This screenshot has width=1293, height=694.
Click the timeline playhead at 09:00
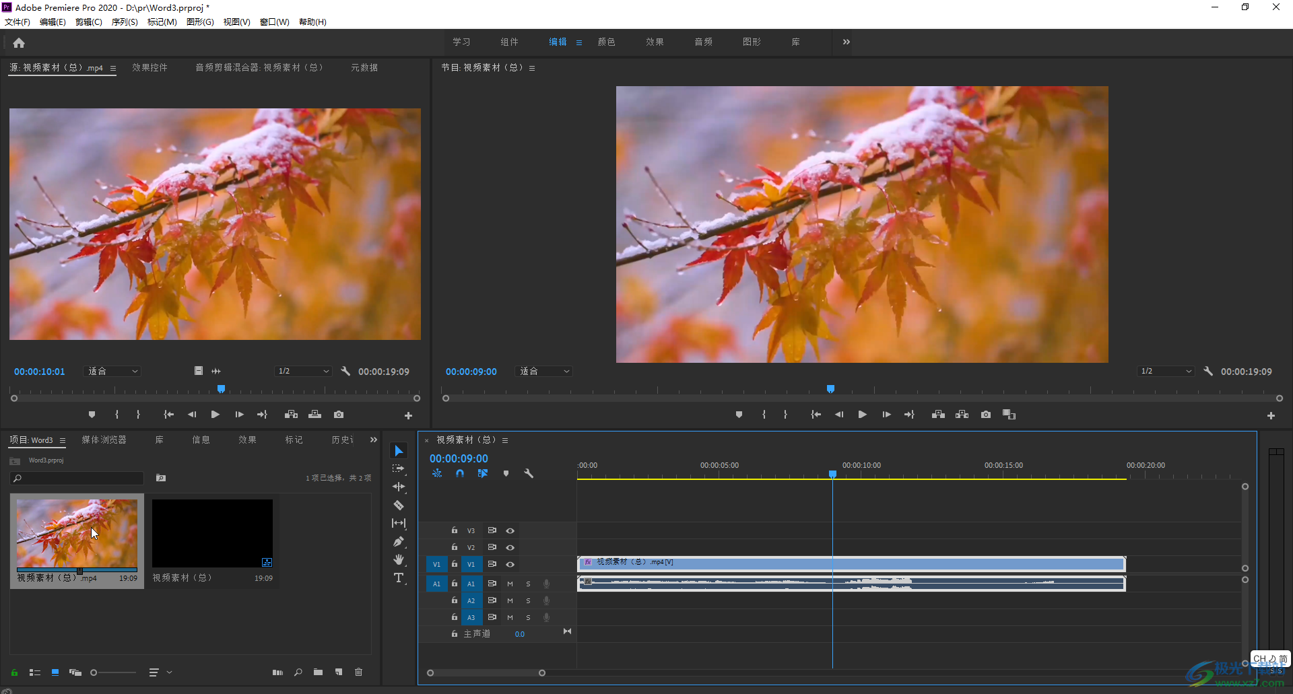click(832, 475)
